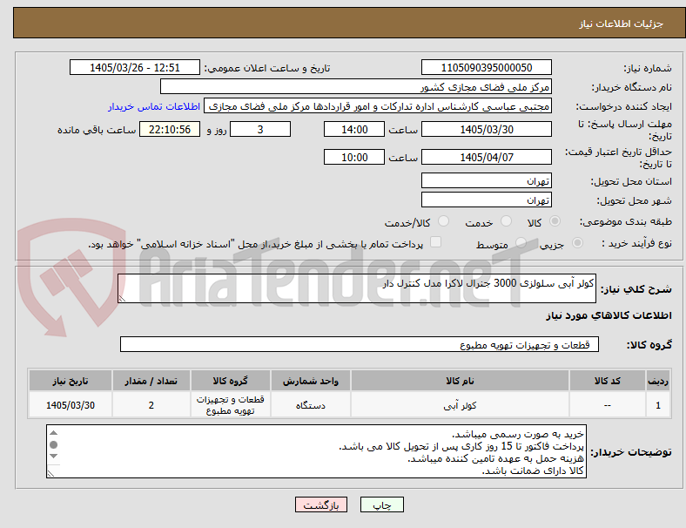Click the description box resize handle
The width and height of the screenshot is (686, 528).
[122, 299]
